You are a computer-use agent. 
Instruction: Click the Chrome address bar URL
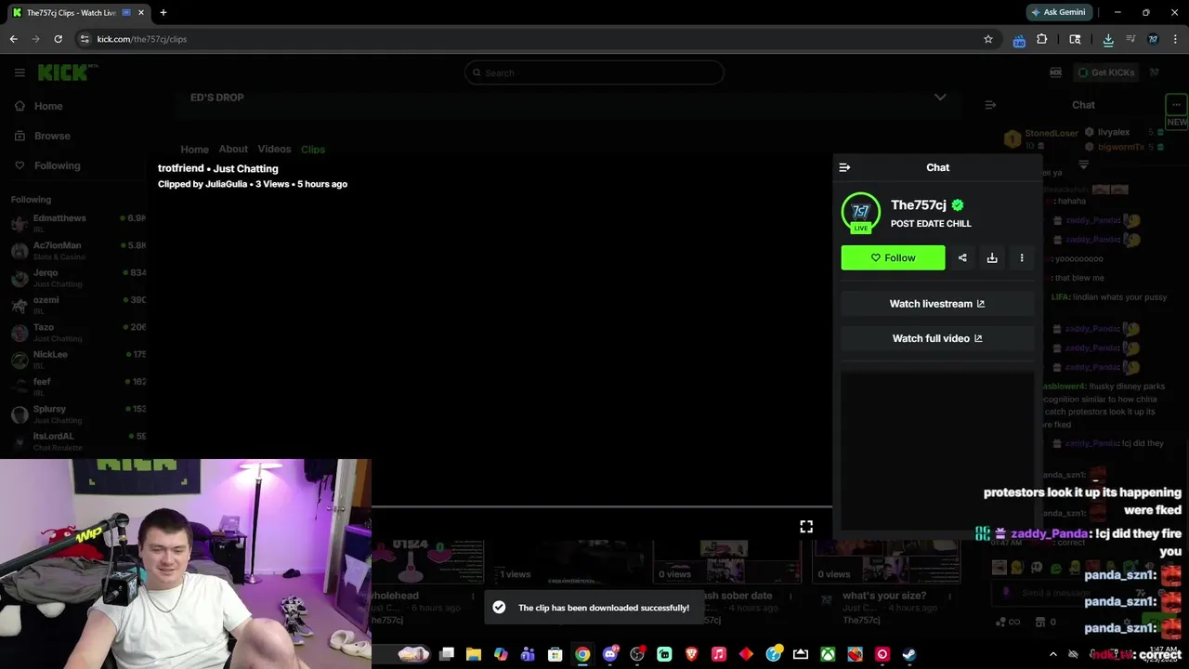[x=142, y=39]
